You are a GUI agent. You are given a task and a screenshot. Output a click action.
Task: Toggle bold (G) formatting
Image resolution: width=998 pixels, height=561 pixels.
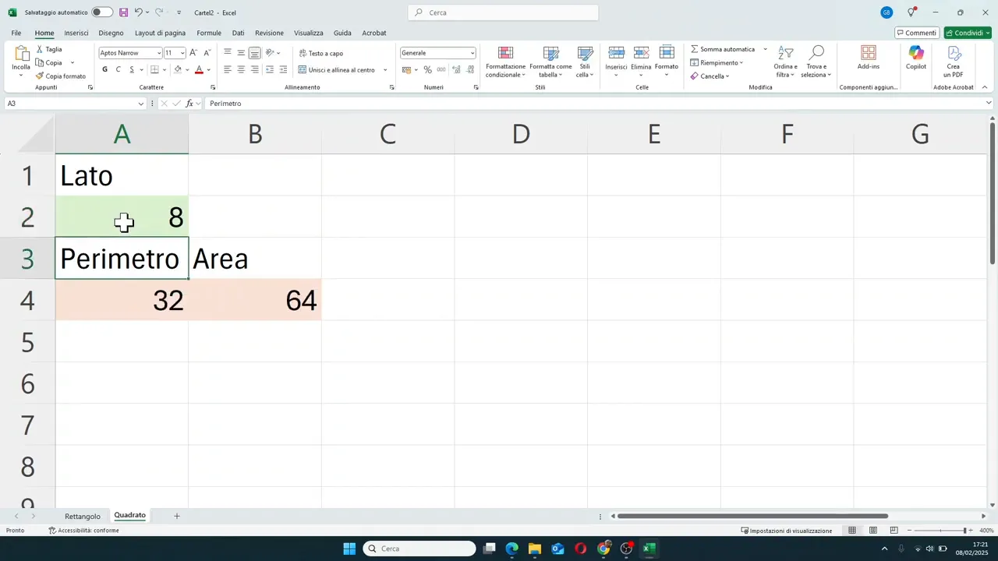click(105, 69)
